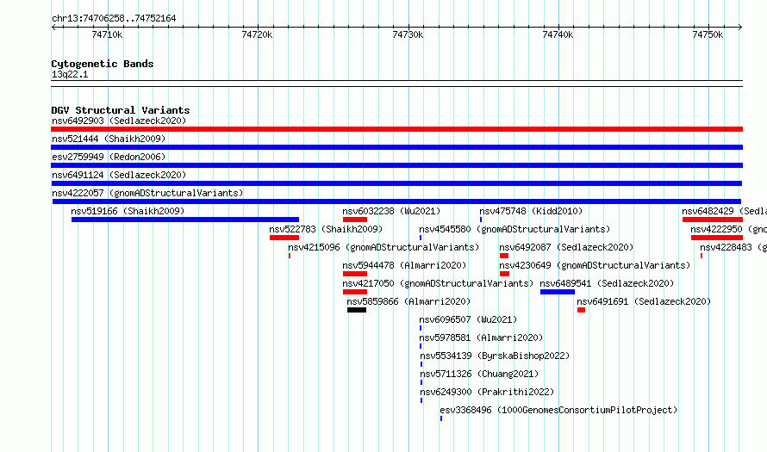Click the nsv4222950 label
Screen dimensions: 767x452
tap(729, 229)
